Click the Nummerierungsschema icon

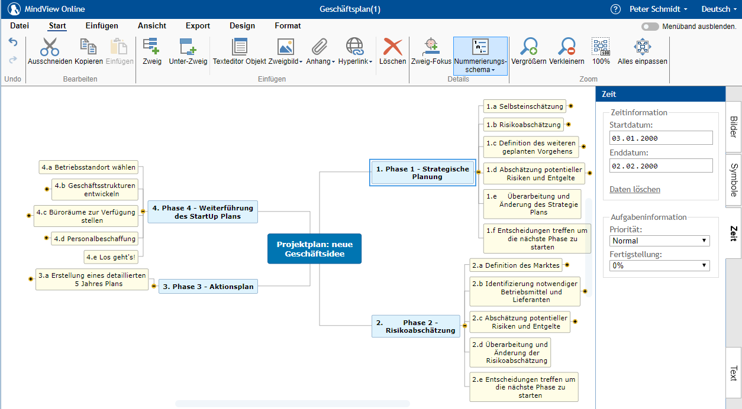(x=480, y=47)
